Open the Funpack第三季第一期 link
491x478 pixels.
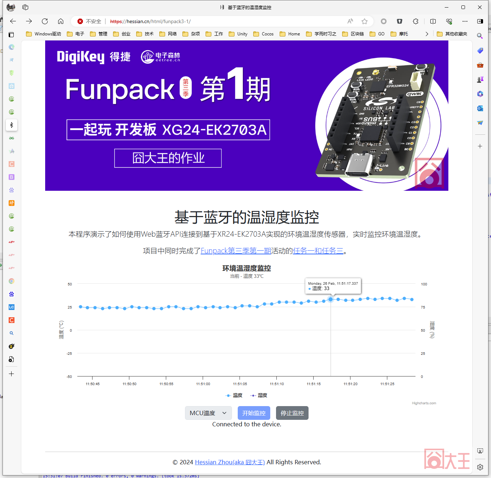pos(236,251)
